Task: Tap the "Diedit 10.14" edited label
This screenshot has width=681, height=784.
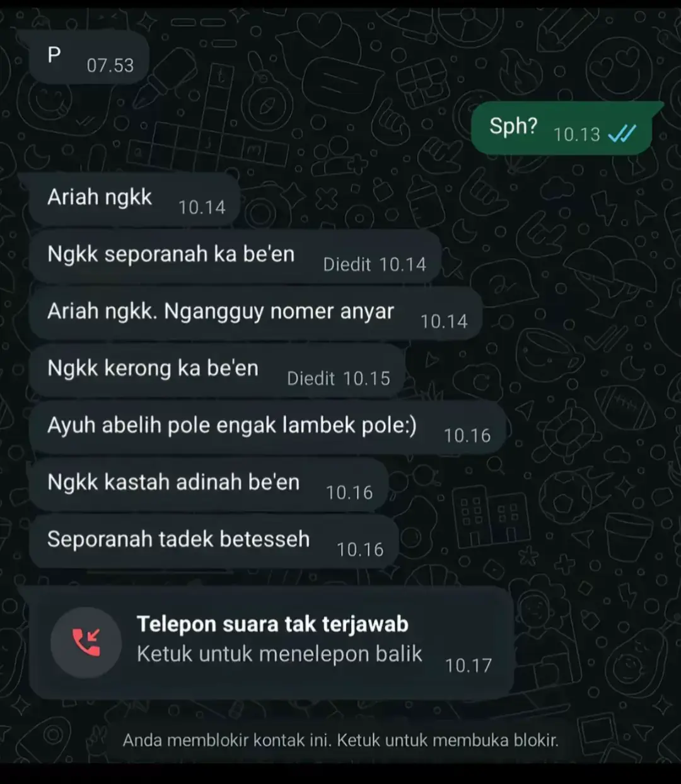Action: click(x=375, y=264)
